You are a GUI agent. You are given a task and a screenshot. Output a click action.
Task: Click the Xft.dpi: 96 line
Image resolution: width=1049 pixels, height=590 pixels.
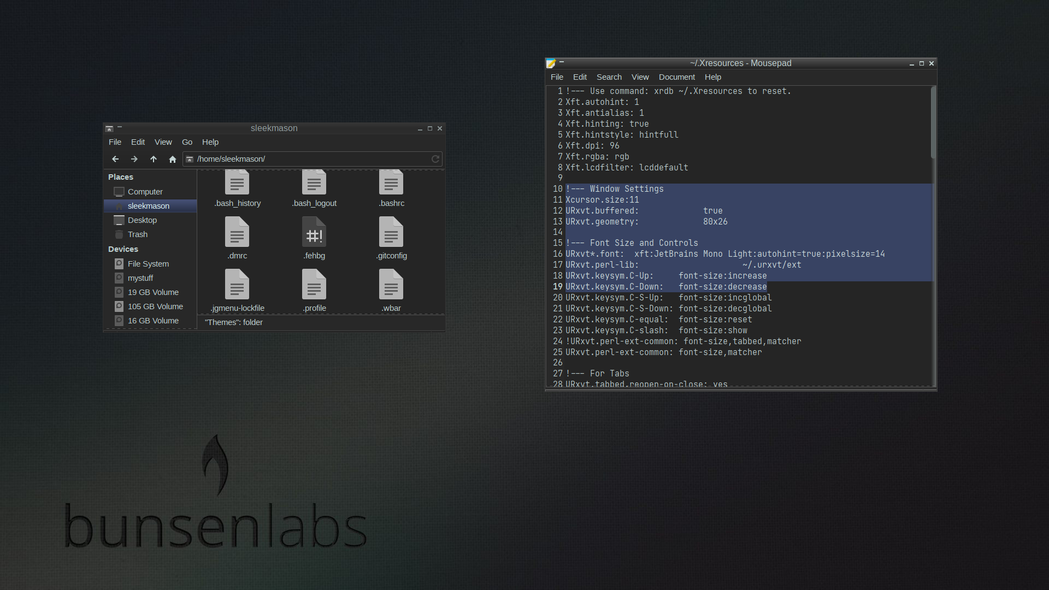592,146
